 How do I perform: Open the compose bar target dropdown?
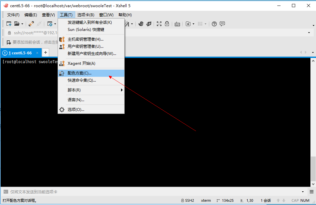pyautogui.click(x=303, y=192)
